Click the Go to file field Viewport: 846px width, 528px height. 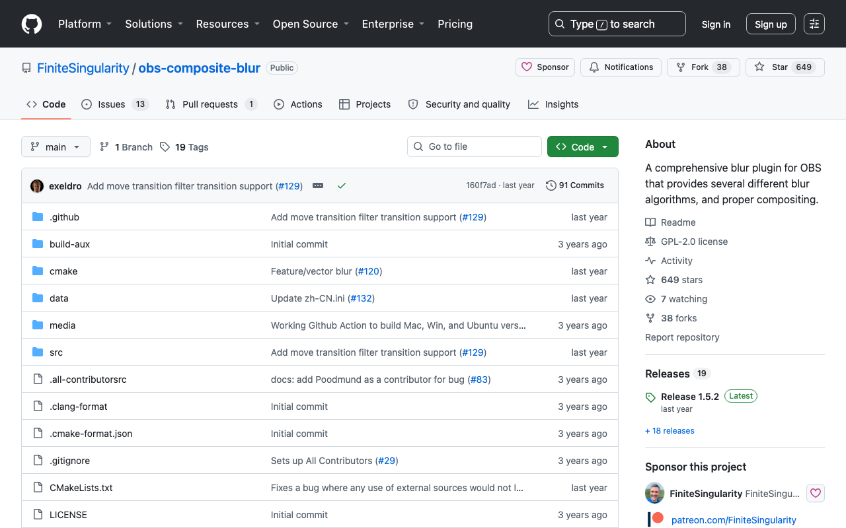pos(475,147)
